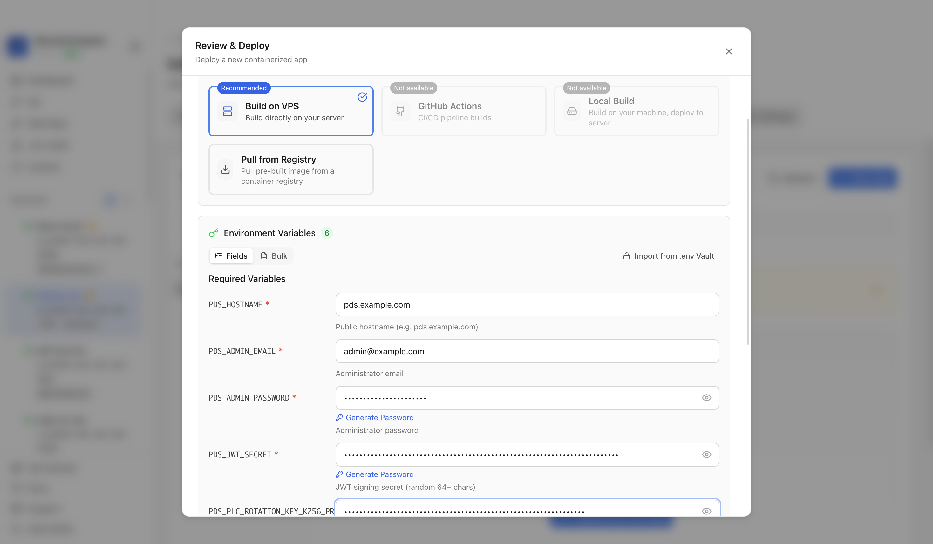The image size is (933, 544).
Task: Click the PDS_ADMIN_EMAIL label
Action: [x=242, y=351]
